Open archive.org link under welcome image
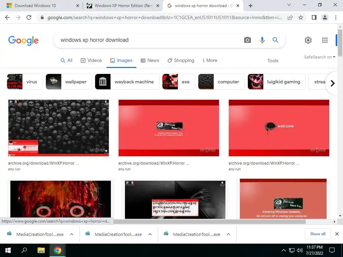 [x=264, y=163]
